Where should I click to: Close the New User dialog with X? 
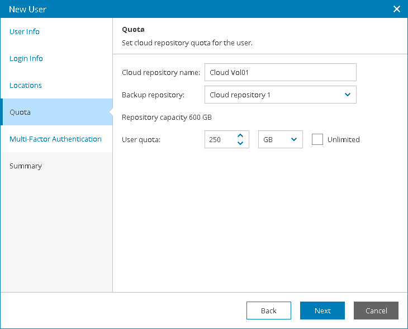coord(397,9)
